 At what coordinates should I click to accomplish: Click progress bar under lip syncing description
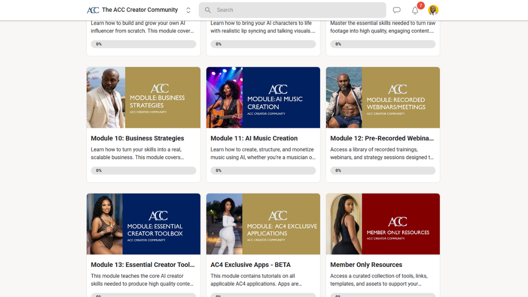pyautogui.click(x=263, y=44)
